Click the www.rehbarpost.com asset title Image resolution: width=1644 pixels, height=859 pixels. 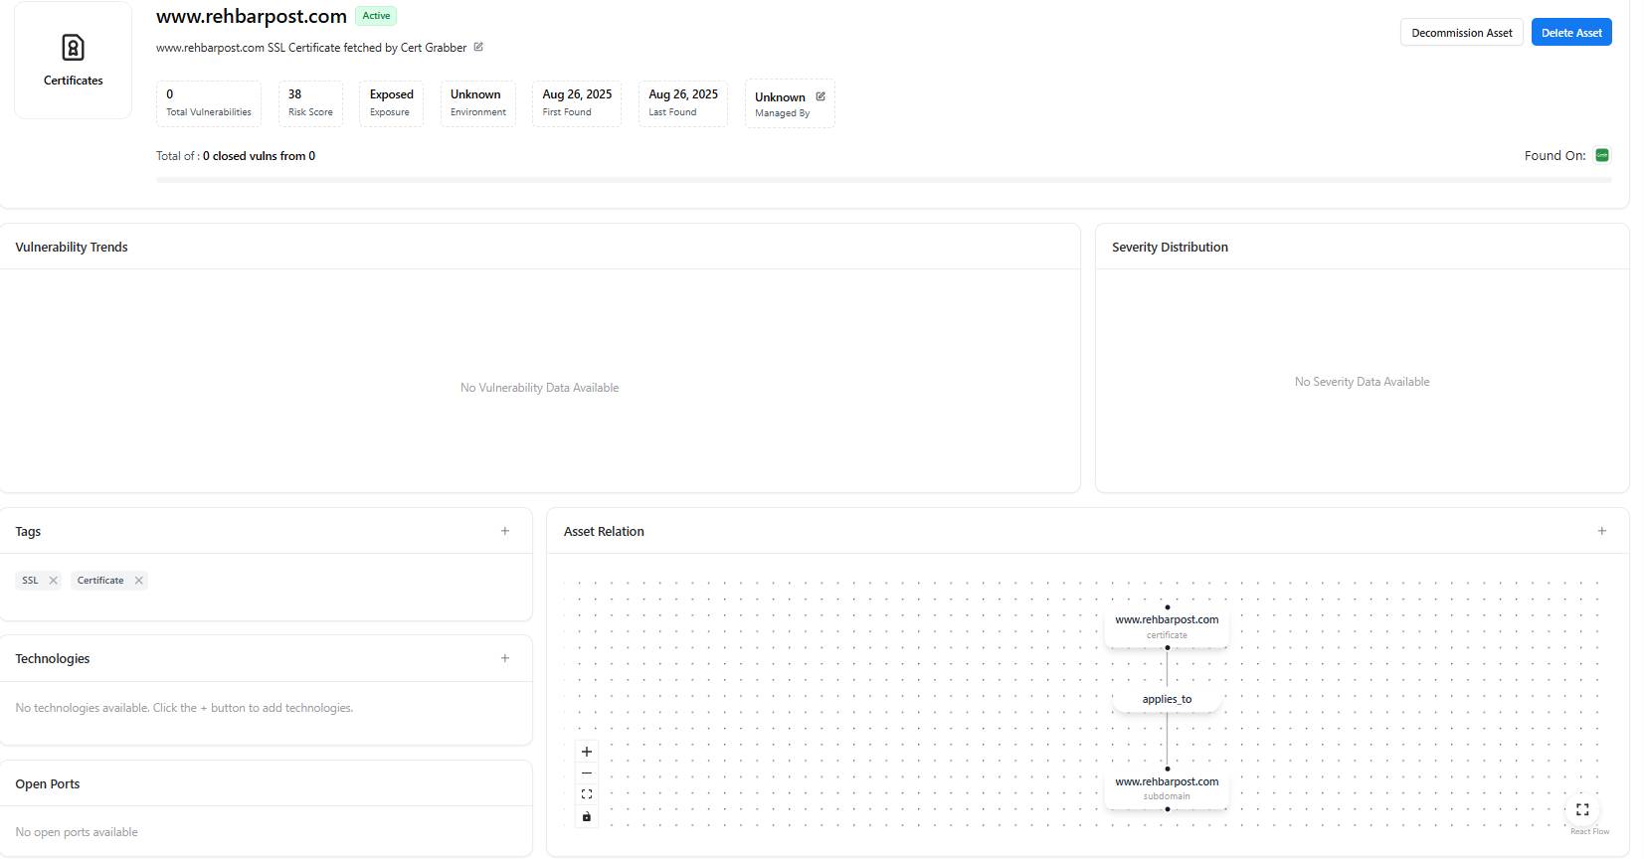tap(252, 16)
